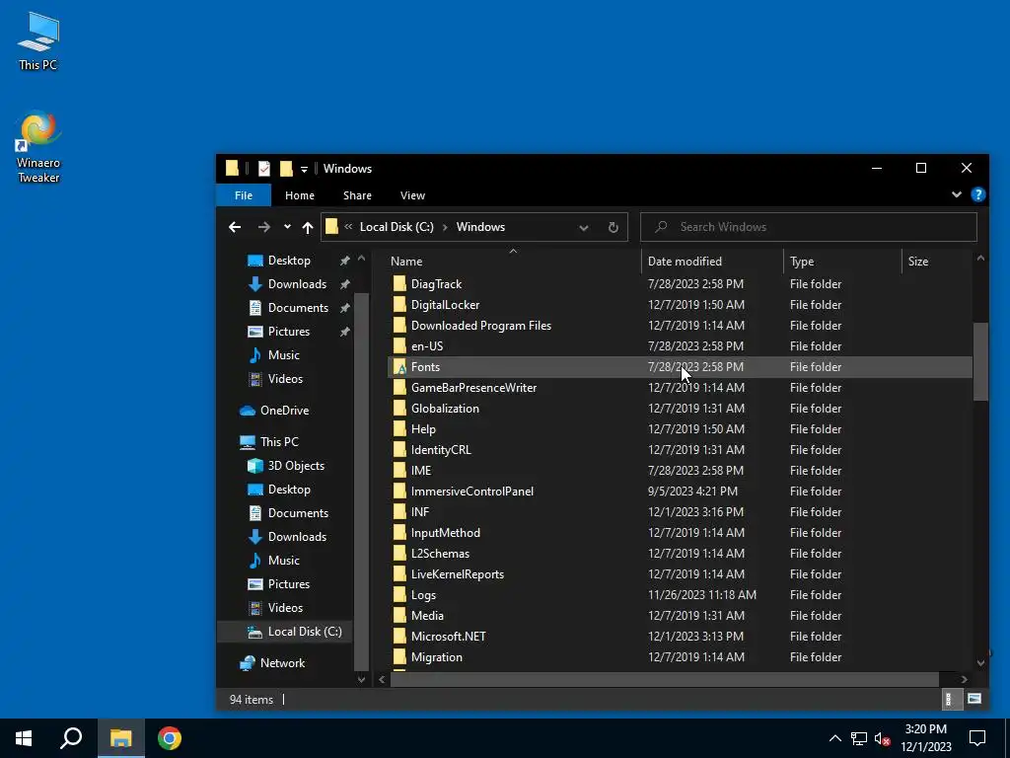This screenshot has height=758, width=1010.
Task: Select the DiagTrack folder icon
Action: tap(399, 284)
